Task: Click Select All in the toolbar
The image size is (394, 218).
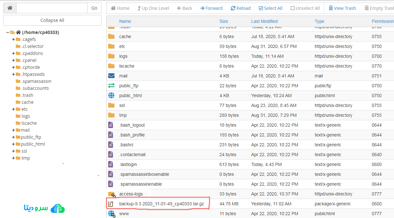Action: [270, 8]
